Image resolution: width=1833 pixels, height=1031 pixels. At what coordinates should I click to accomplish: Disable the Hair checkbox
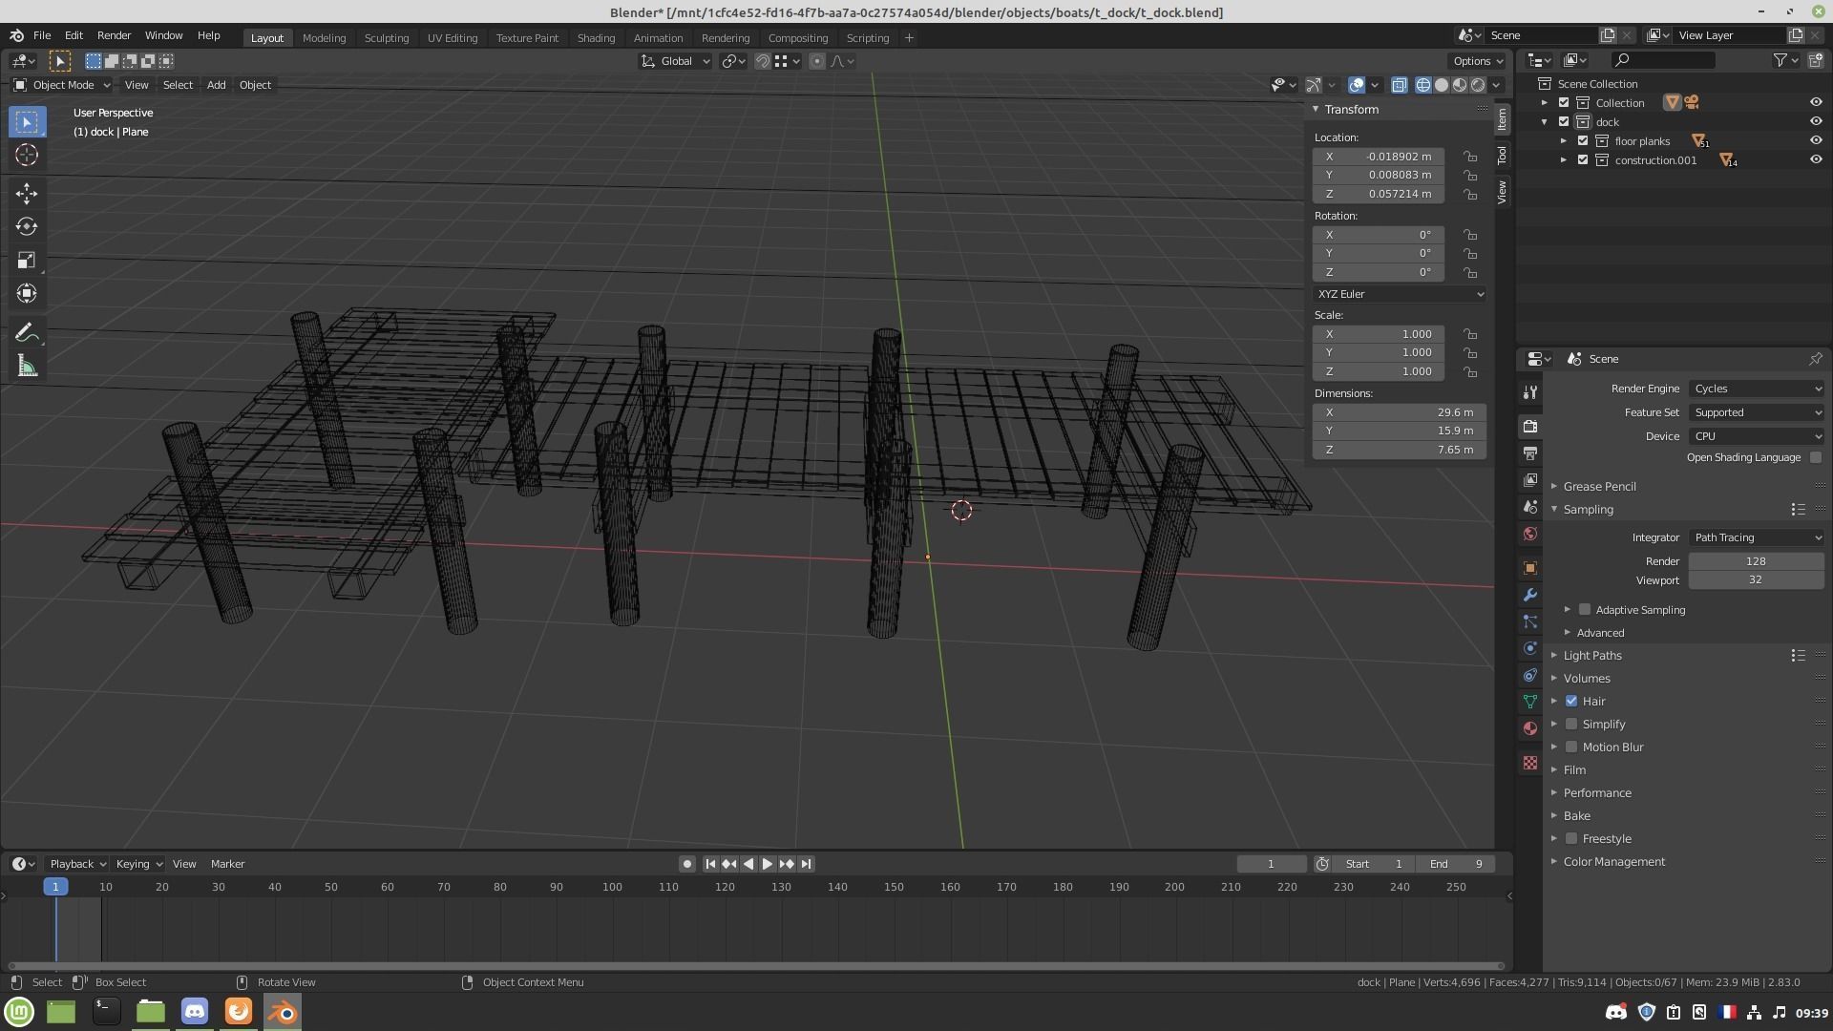pyautogui.click(x=1571, y=702)
